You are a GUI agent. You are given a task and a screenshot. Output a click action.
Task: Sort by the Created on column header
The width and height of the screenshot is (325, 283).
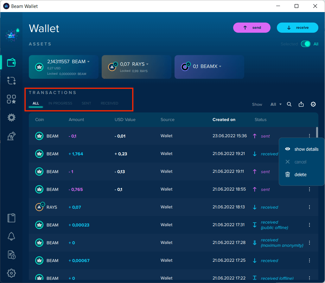(x=224, y=120)
